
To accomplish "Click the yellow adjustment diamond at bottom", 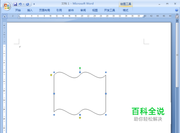I will (80, 118).
